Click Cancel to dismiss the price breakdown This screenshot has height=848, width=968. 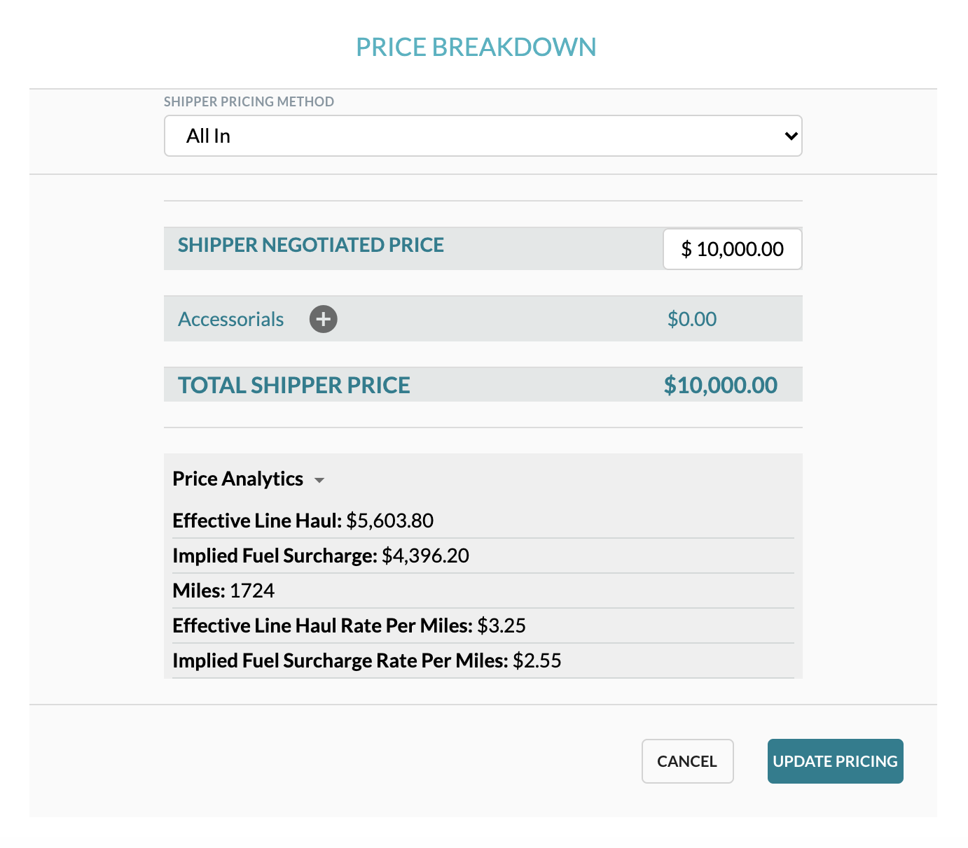tap(687, 761)
